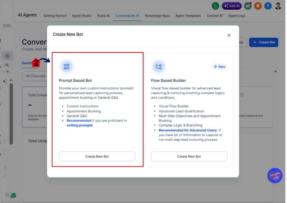Click the sidebar search magnifier icon

pos(7,65)
